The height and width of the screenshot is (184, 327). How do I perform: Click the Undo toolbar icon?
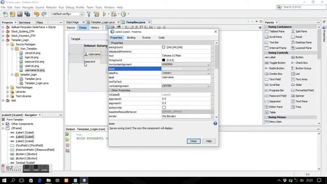coord(37,14)
